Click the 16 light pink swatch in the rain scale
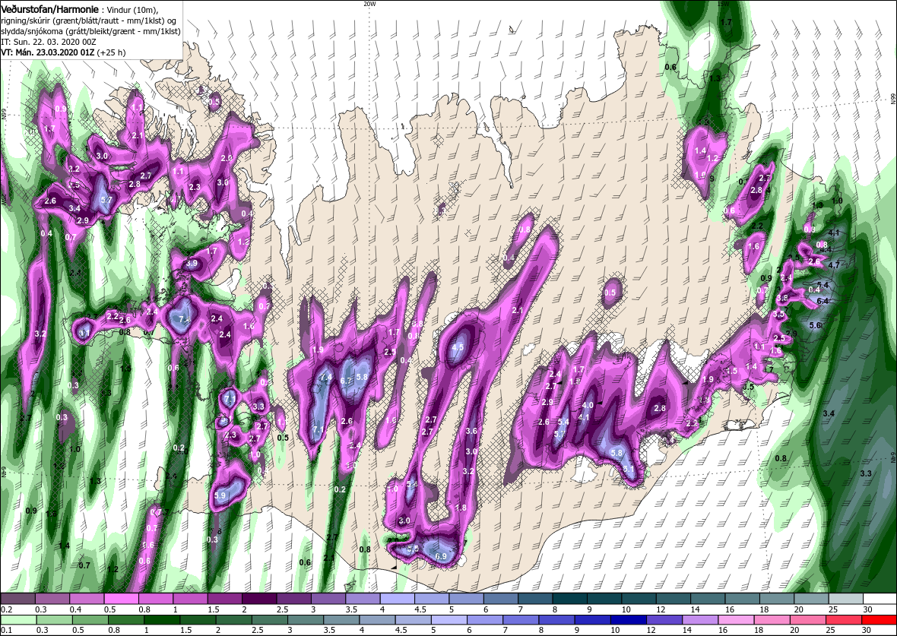 pos(736,620)
